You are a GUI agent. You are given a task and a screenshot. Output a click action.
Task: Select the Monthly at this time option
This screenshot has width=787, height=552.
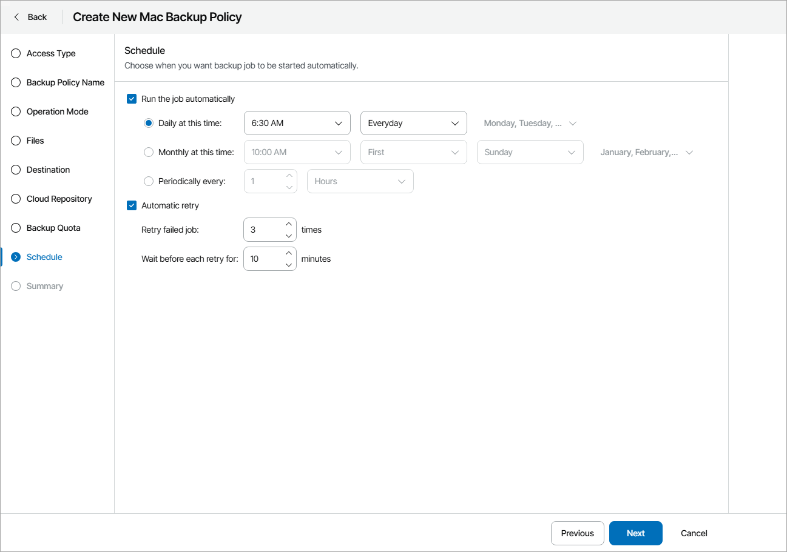point(149,152)
